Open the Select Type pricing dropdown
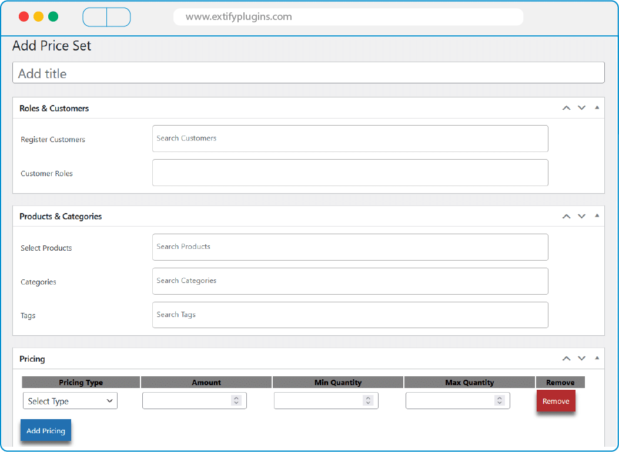619x452 pixels. 70,401
